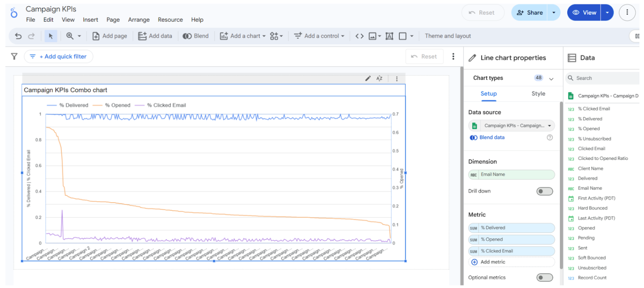This screenshot has width=644, height=288.
Task: Toggle the Drill down switch
Action: pyautogui.click(x=545, y=191)
